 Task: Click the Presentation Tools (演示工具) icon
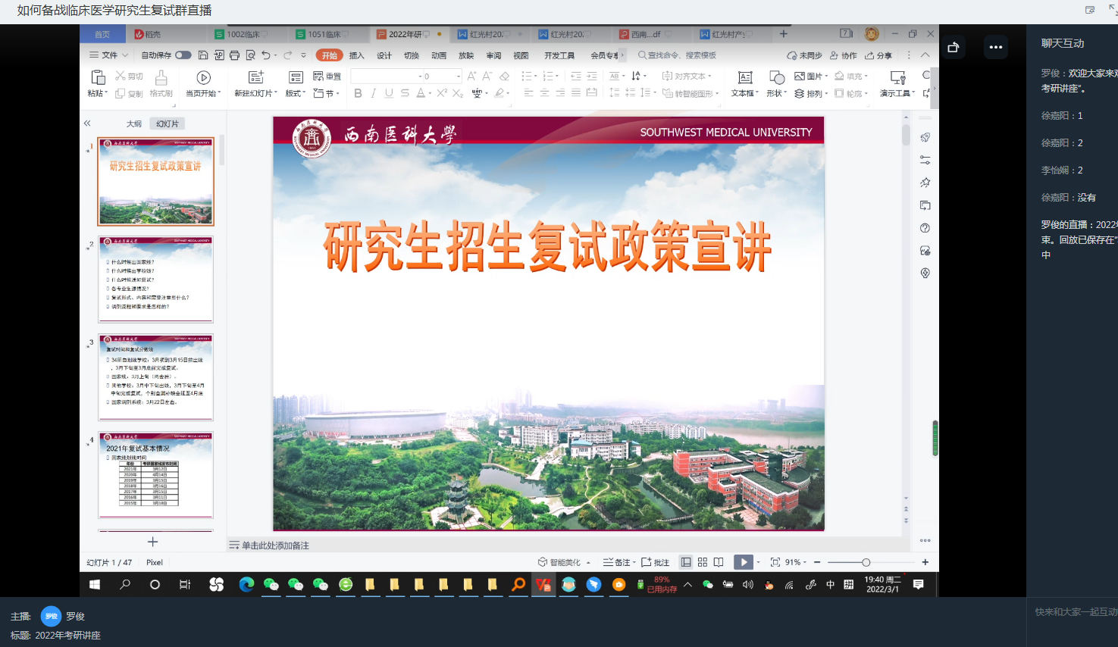click(x=897, y=78)
